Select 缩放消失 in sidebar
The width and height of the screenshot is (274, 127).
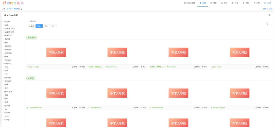[x=8, y=49]
